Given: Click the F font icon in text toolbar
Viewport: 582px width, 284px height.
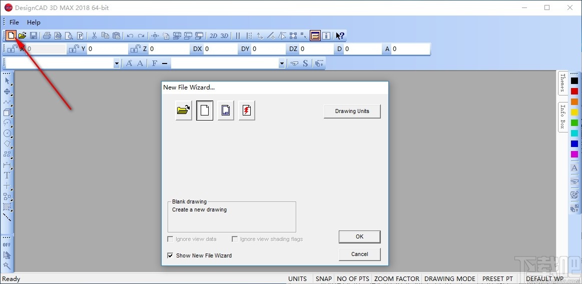Looking at the screenshot, I should click(x=155, y=63).
